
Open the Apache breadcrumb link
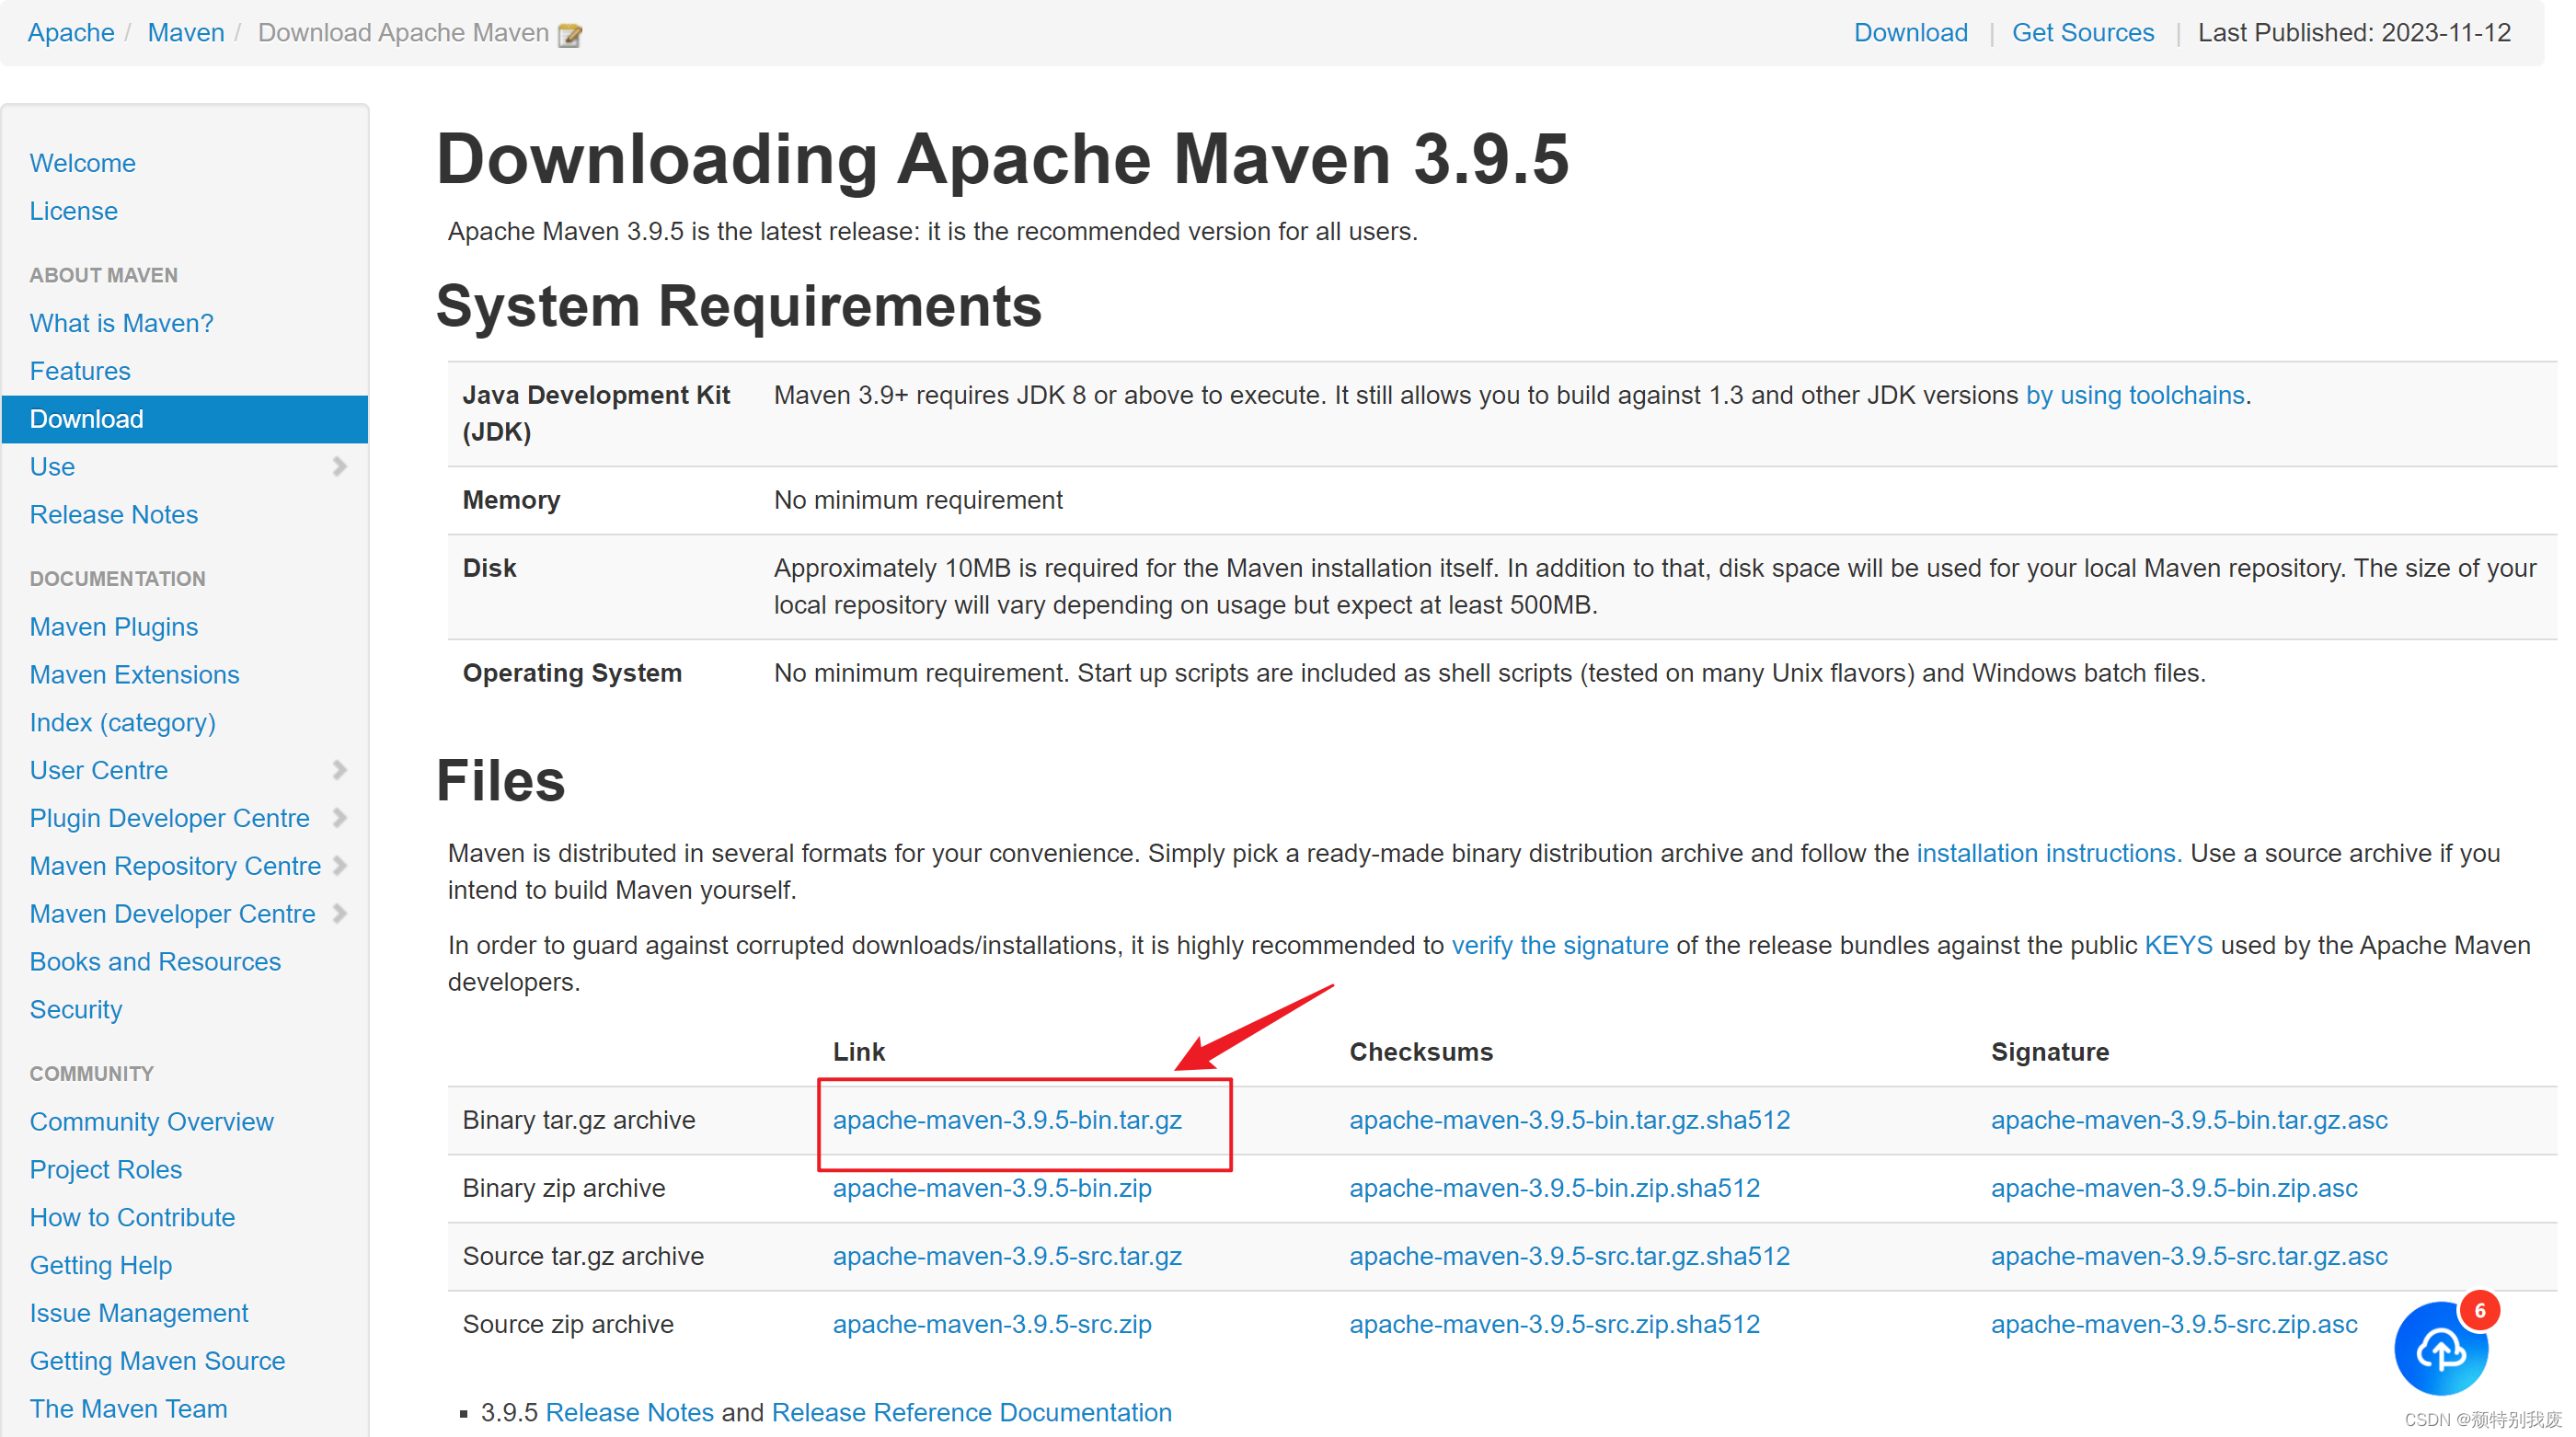(70, 32)
